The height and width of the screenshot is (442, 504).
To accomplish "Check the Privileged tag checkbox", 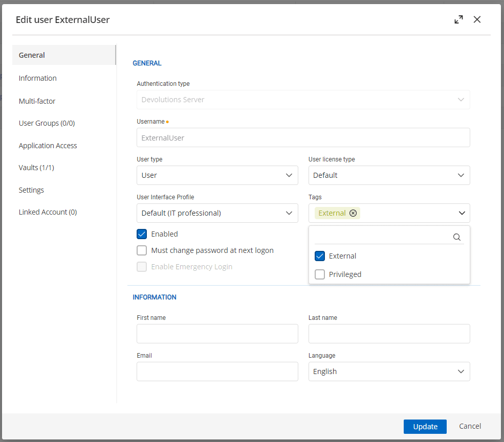I will [x=320, y=274].
